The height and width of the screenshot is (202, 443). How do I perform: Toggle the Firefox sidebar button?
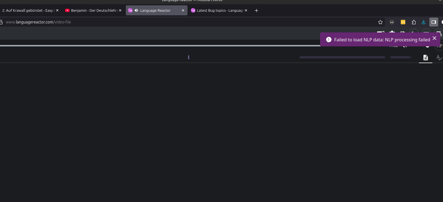[x=434, y=22]
